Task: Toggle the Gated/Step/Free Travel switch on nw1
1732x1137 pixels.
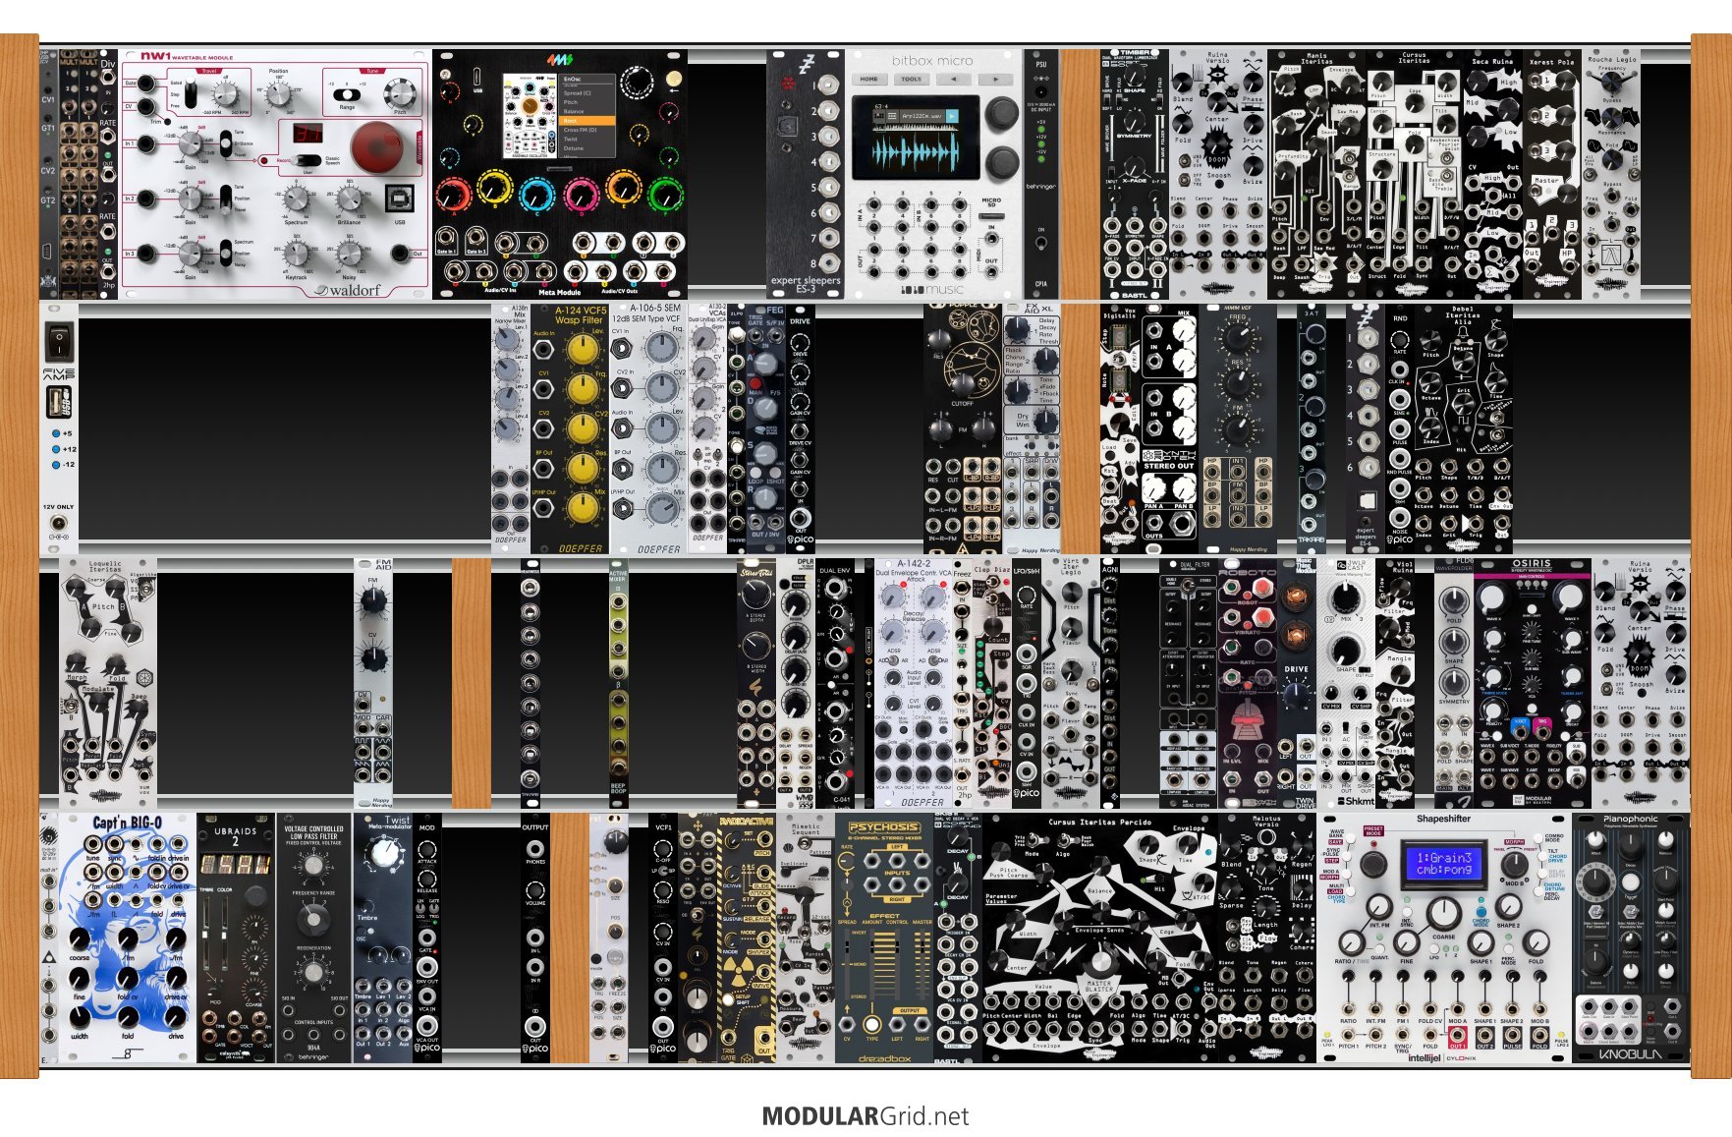Action: pyautogui.click(x=191, y=94)
